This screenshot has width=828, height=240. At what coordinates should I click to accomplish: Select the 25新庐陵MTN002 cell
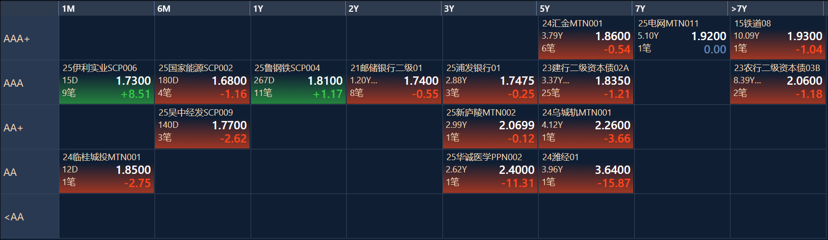point(490,127)
